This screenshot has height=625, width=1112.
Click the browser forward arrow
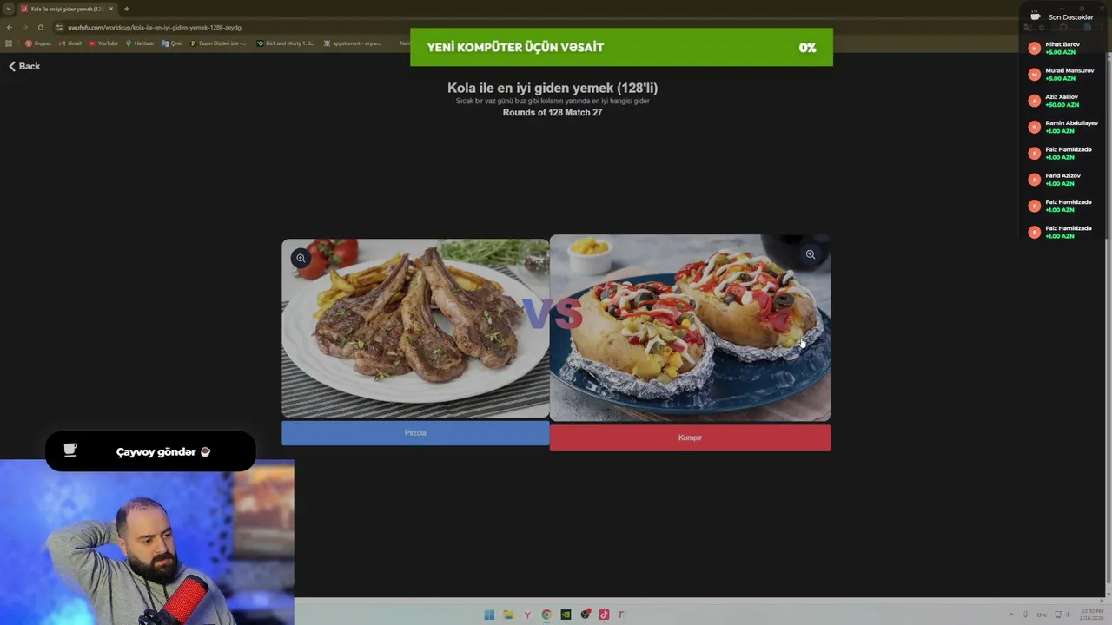coord(24,27)
